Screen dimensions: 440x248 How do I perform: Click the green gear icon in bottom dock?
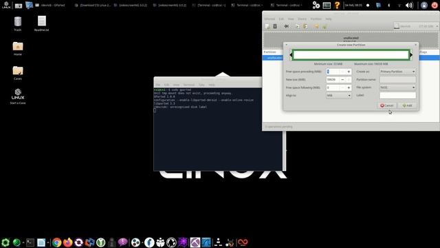(x=5, y=242)
